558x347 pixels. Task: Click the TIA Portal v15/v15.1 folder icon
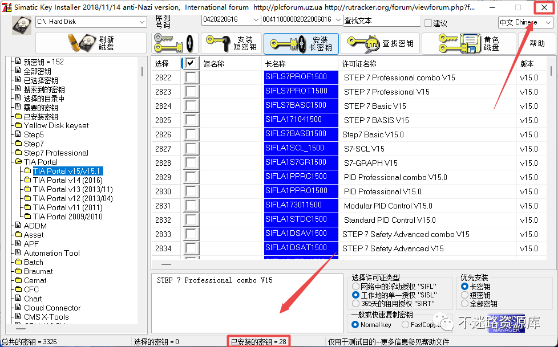tap(28, 171)
